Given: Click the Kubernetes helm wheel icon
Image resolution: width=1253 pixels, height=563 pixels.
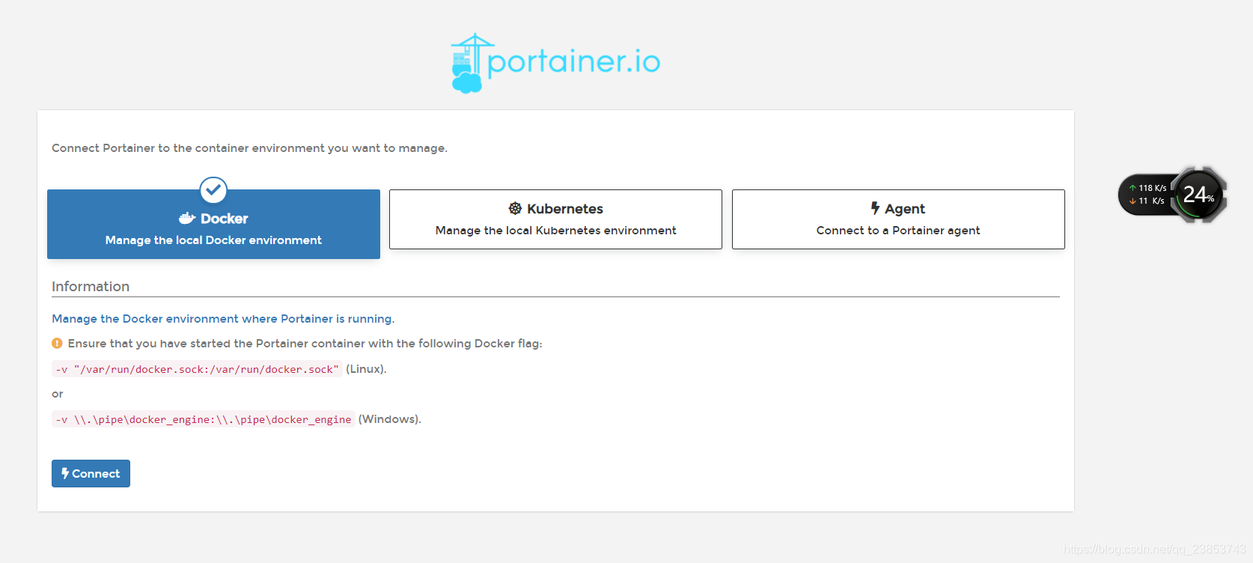Looking at the screenshot, I should pos(515,208).
